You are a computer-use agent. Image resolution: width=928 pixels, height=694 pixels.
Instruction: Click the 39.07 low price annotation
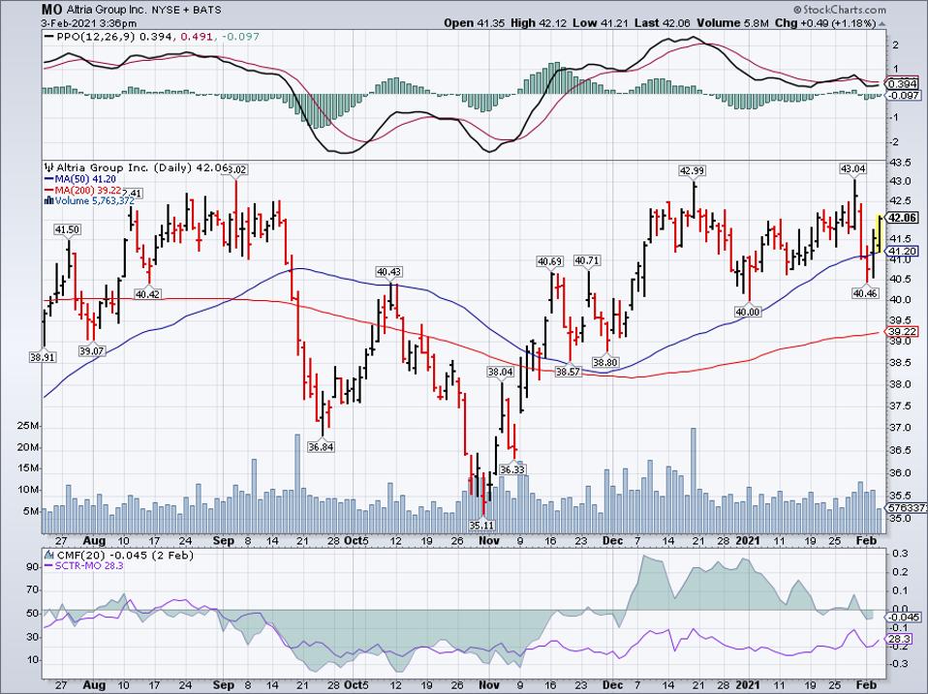pyautogui.click(x=91, y=351)
